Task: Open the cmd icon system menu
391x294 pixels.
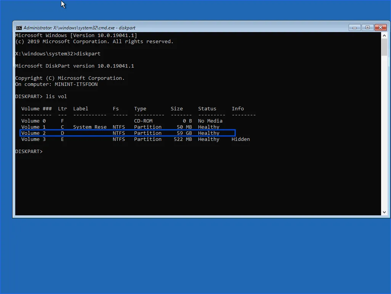Action: [x=19, y=28]
